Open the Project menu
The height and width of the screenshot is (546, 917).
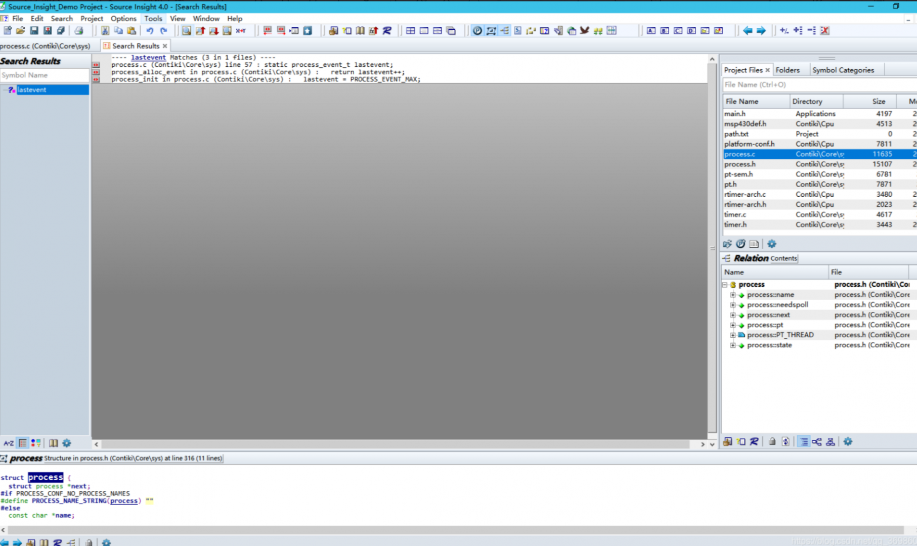[92, 18]
